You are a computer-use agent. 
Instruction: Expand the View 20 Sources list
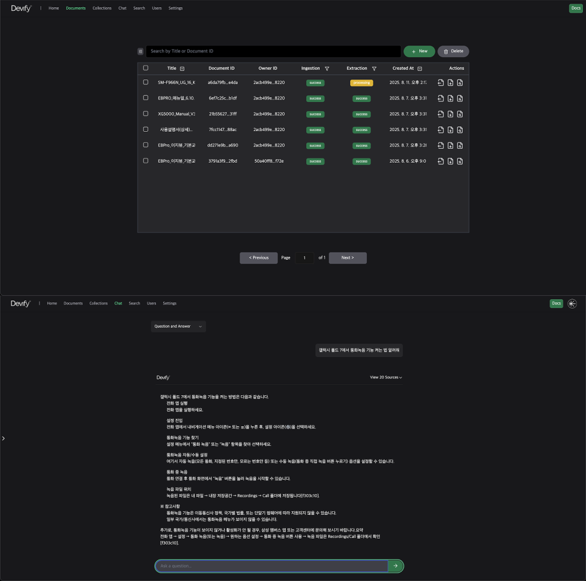(x=386, y=378)
